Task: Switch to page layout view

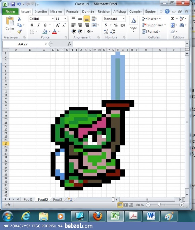Action: click(x=125, y=205)
